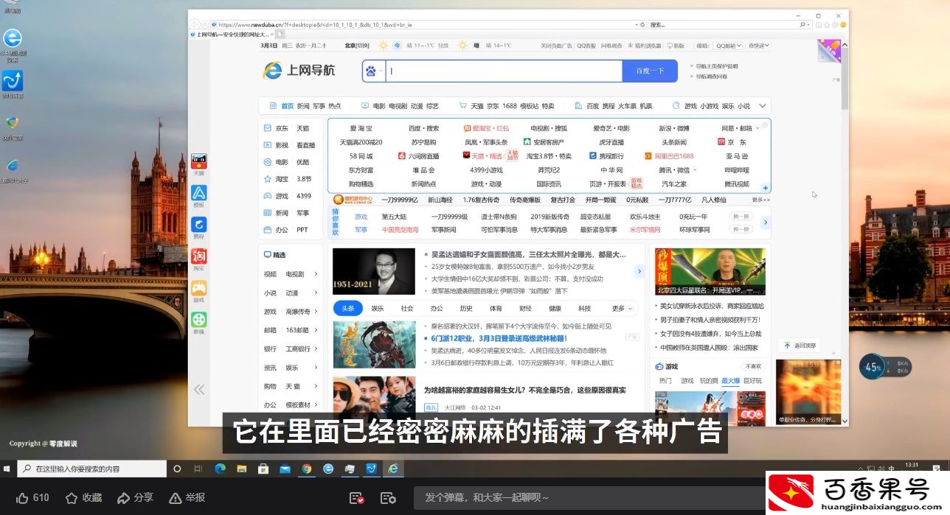Screen dimensions: 950x515
Task: Click the 不喜欢 button in games panel
Action: (753, 366)
